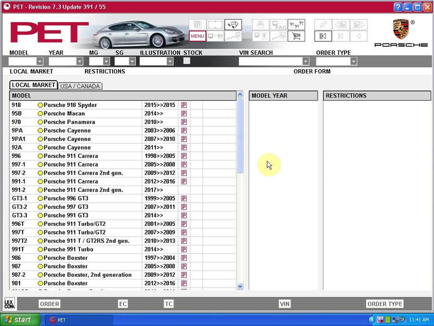Select 987-2 Porsche Boxster, 2nd generation
The height and width of the screenshot is (326, 434).
pos(123,275)
